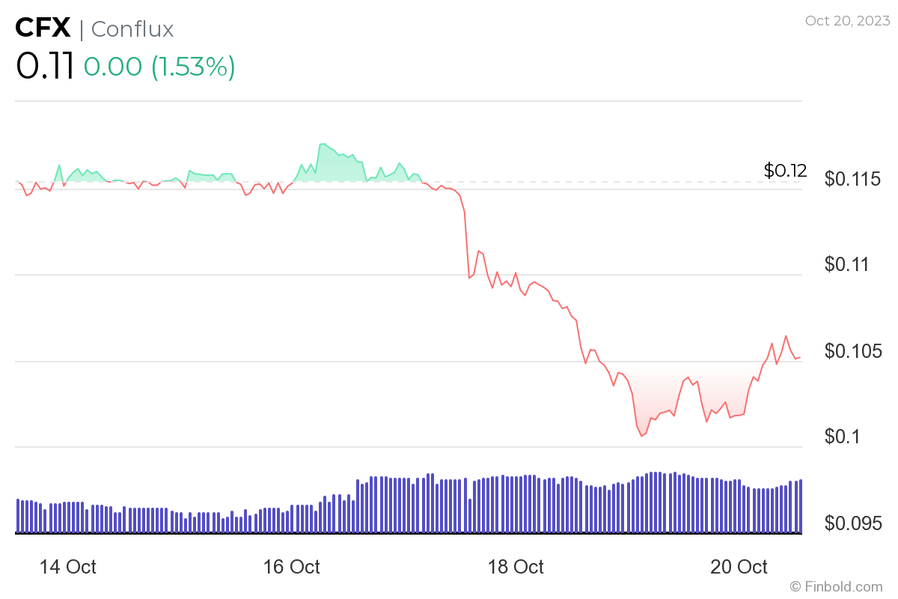Click the $0.12 reference price label
The image size is (898, 599).
click(785, 171)
